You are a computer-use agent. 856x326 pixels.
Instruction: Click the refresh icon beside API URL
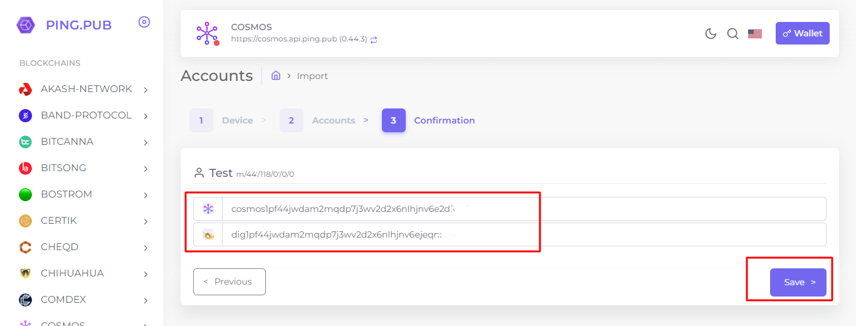click(x=374, y=39)
